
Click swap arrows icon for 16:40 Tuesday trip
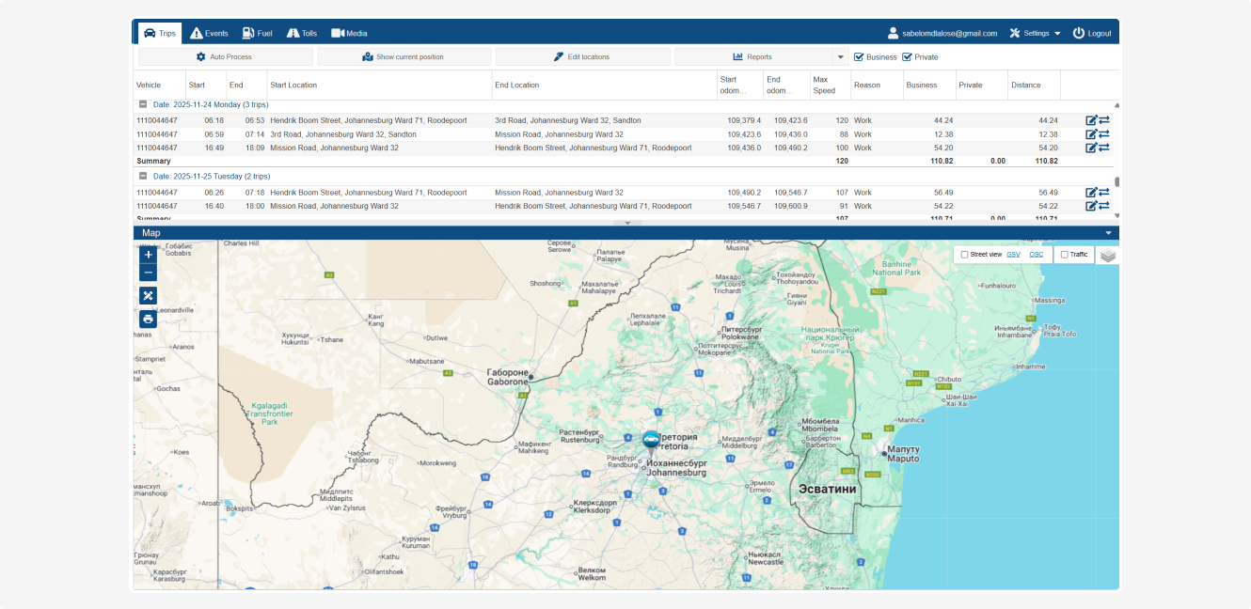click(1104, 206)
